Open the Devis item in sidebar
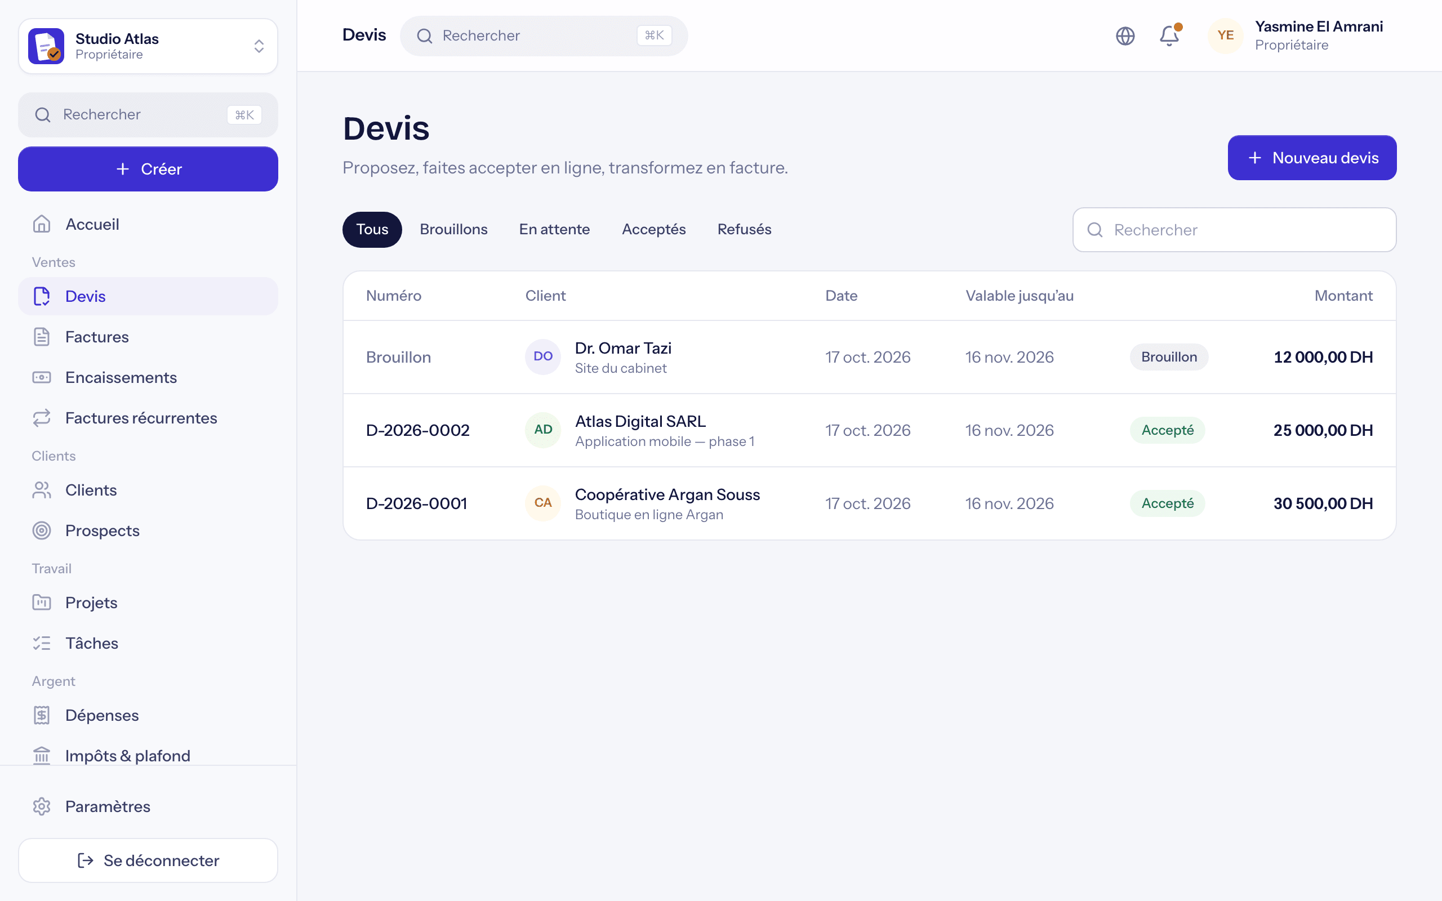Viewport: 1442px width, 901px height. (148, 296)
